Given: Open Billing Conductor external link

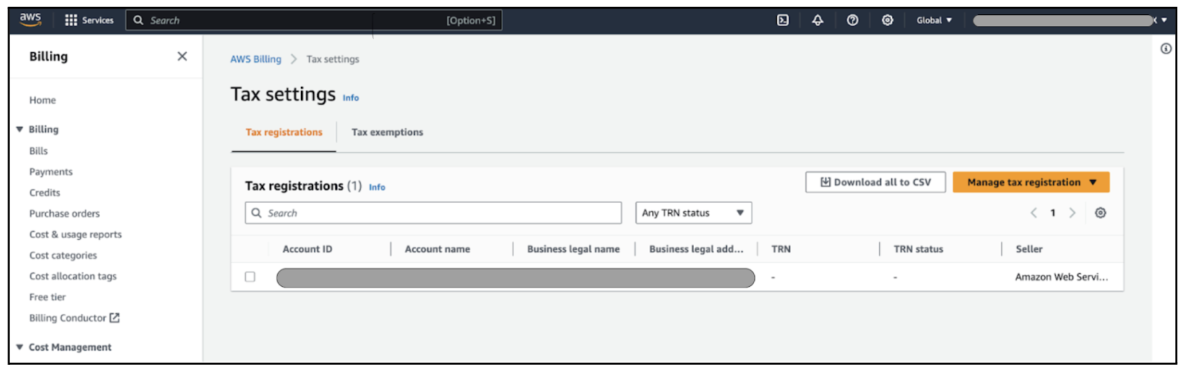Looking at the screenshot, I should click(74, 318).
